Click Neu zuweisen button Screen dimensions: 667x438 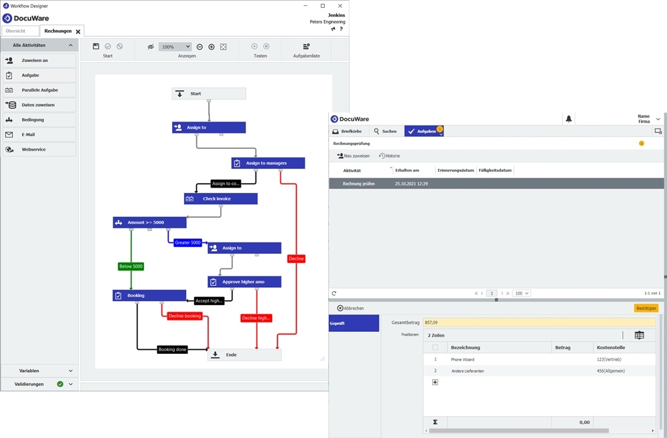(x=354, y=156)
